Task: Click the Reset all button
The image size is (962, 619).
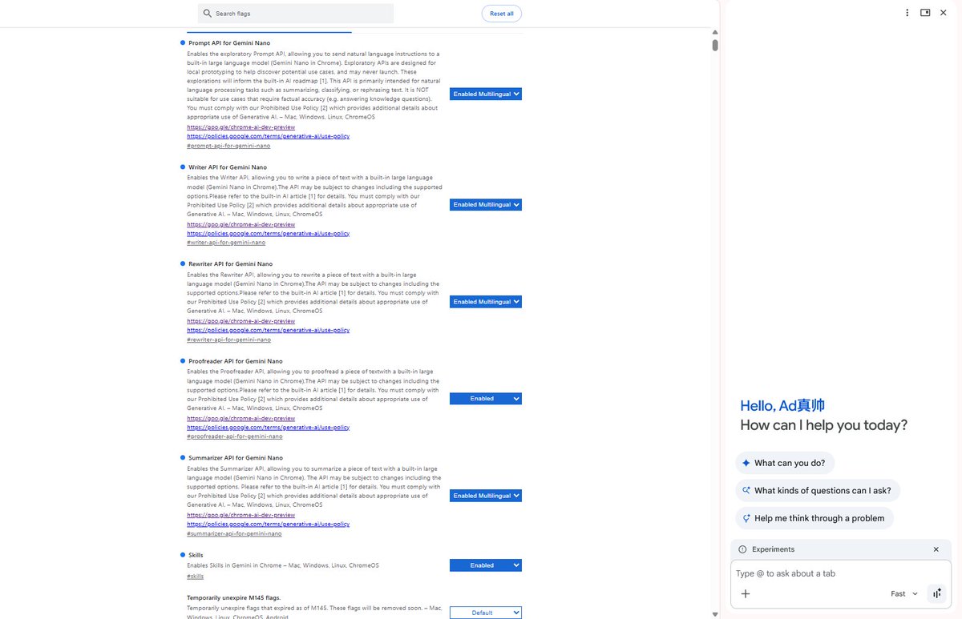Action: (502, 14)
